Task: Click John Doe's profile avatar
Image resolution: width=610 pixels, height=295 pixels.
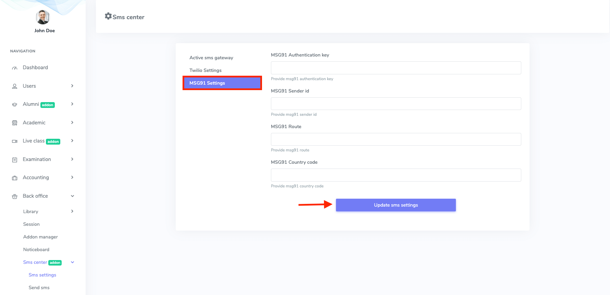Action: [43, 17]
